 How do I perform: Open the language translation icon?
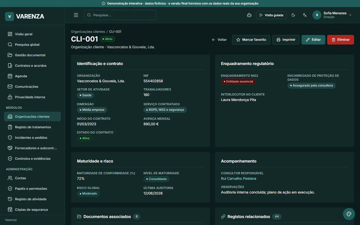(305, 15)
